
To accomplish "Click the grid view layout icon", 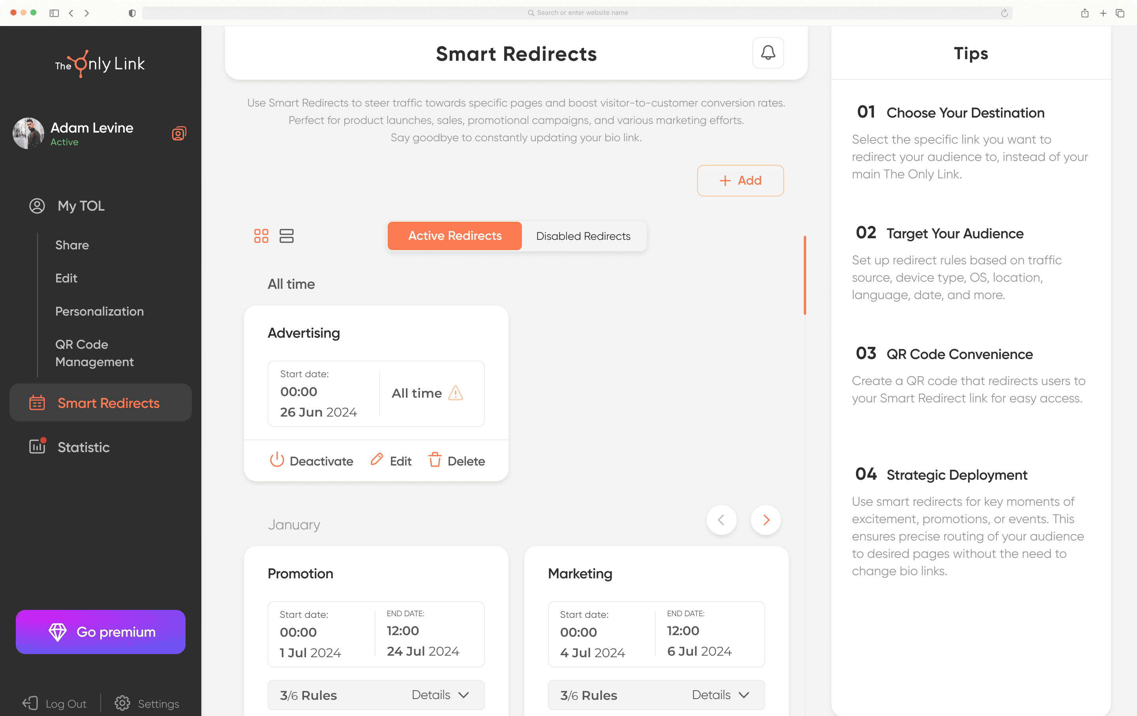I will [262, 237].
